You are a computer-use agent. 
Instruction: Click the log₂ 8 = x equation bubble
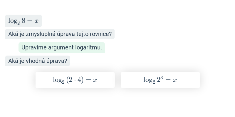[x=23, y=21]
